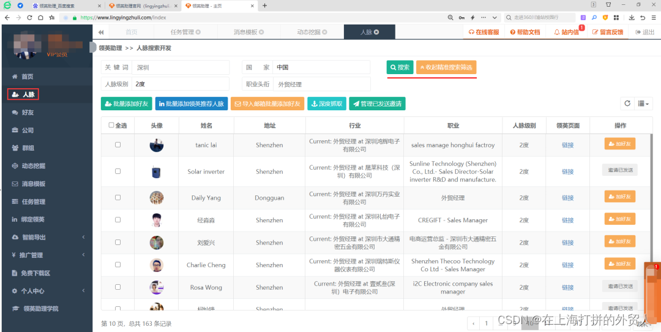This screenshot has height=332, width=661.
Task: Click the 深度抓取 button
Action: (x=327, y=104)
